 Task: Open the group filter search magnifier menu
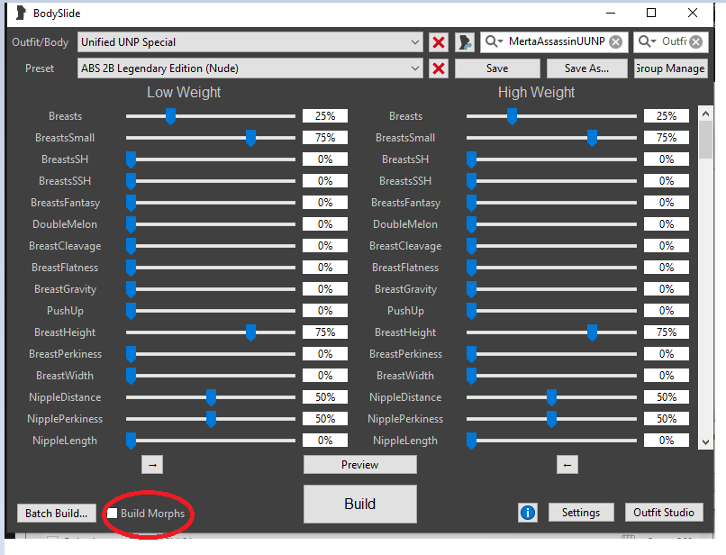pyautogui.click(x=648, y=41)
